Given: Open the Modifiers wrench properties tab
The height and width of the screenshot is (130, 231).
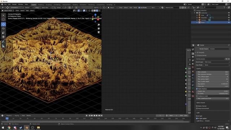Looking at the screenshot, I should 193,75.
